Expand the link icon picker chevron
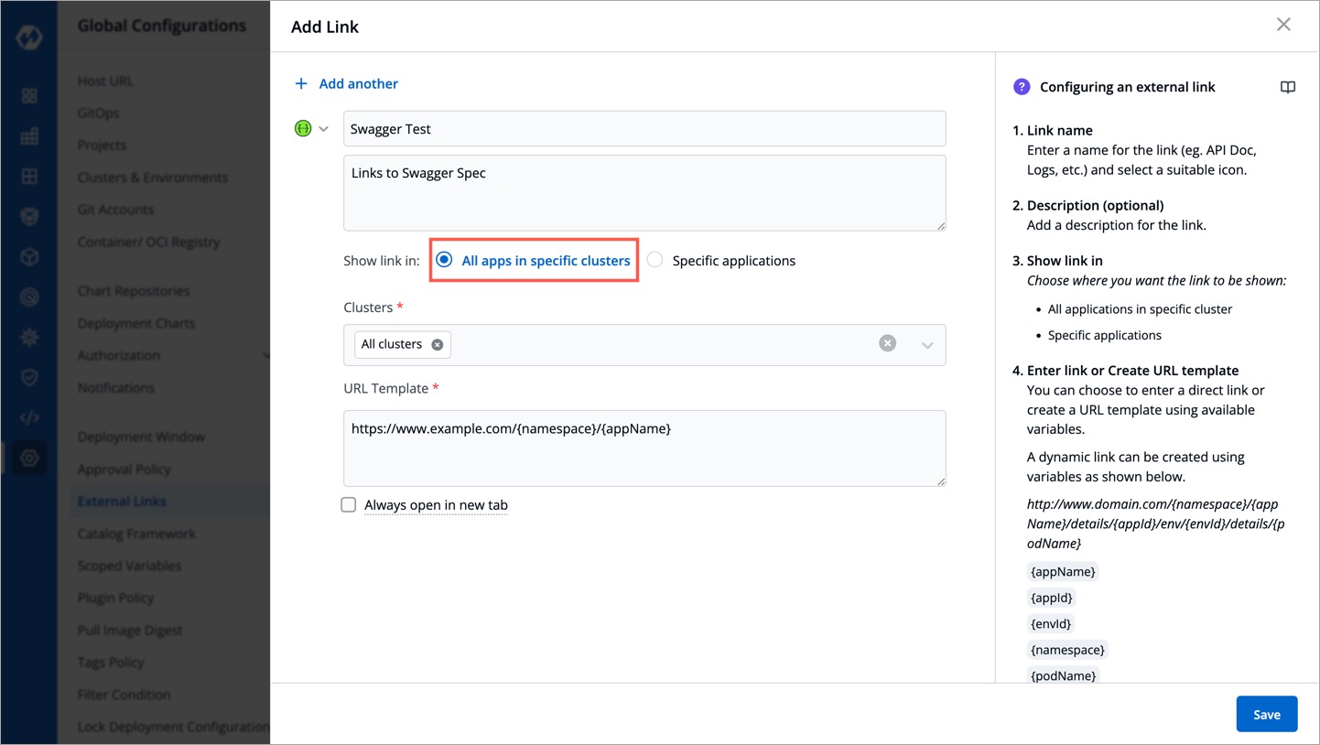This screenshot has width=1320, height=745. tap(323, 129)
